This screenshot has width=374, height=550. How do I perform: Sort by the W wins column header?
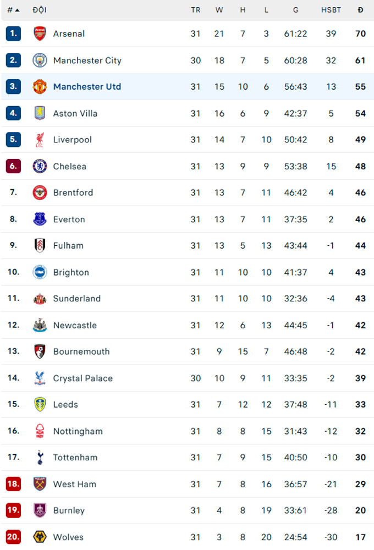click(219, 10)
